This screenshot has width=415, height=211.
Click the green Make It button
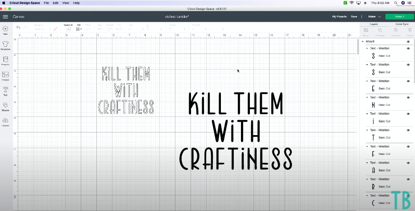pos(399,17)
